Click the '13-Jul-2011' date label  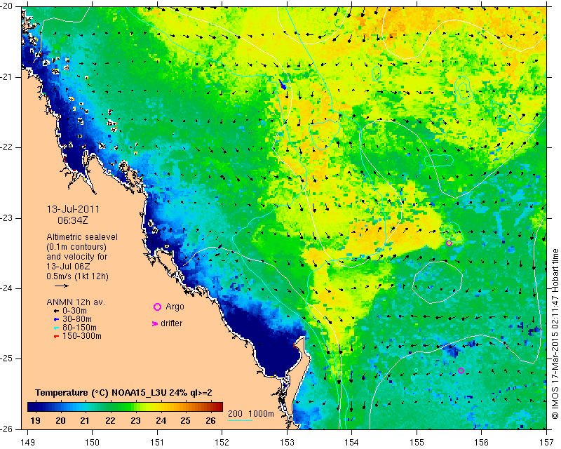tap(74, 209)
